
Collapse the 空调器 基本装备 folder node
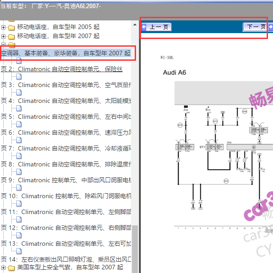pyautogui.click(x=3, y=44)
